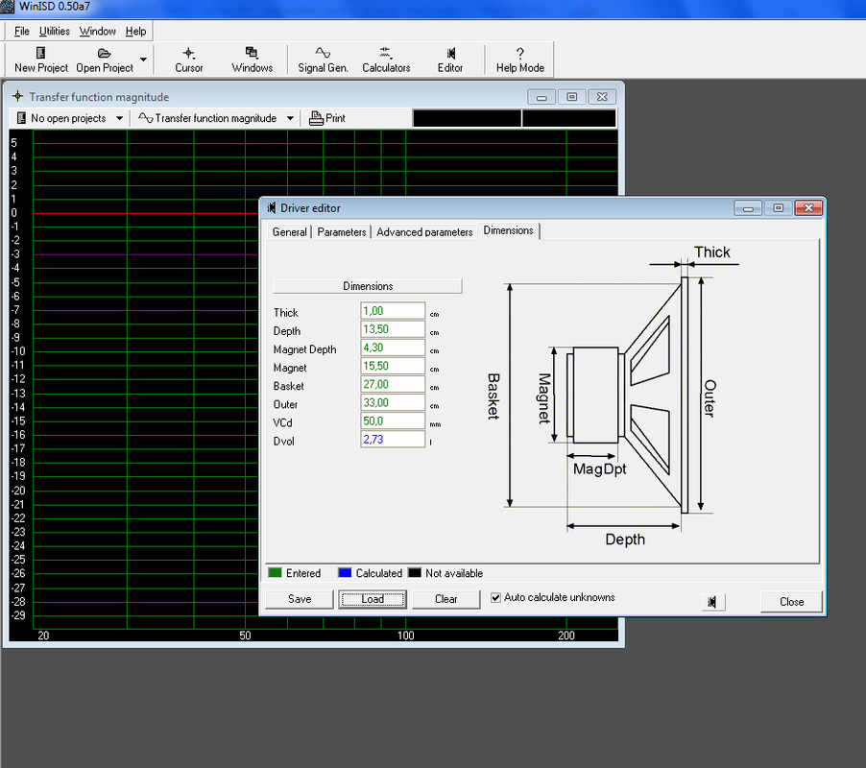The height and width of the screenshot is (768, 866).
Task: Expand the 'No open projects' dropdown
Action: pos(119,118)
